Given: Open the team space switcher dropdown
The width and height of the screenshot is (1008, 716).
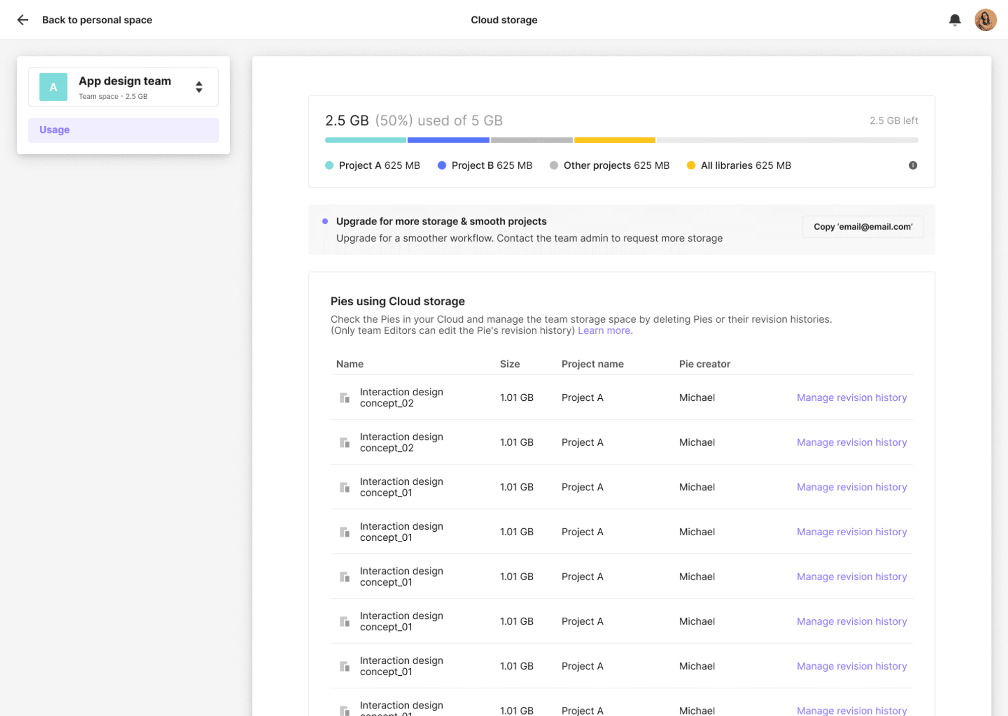Looking at the screenshot, I should pyautogui.click(x=200, y=87).
